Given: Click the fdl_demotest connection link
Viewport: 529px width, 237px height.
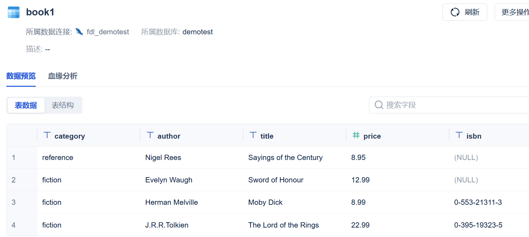Looking at the screenshot, I should (108, 32).
